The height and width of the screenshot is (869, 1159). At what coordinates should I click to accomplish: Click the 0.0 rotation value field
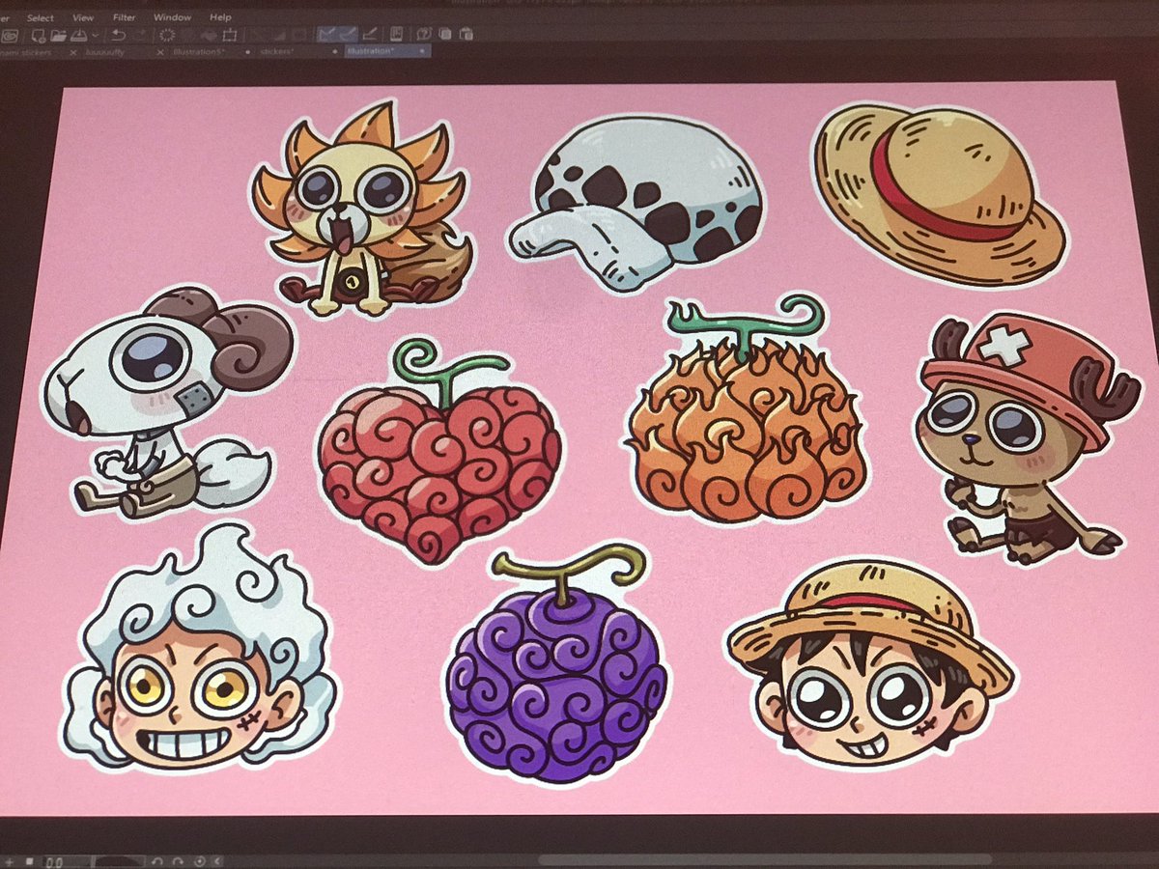(65, 861)
